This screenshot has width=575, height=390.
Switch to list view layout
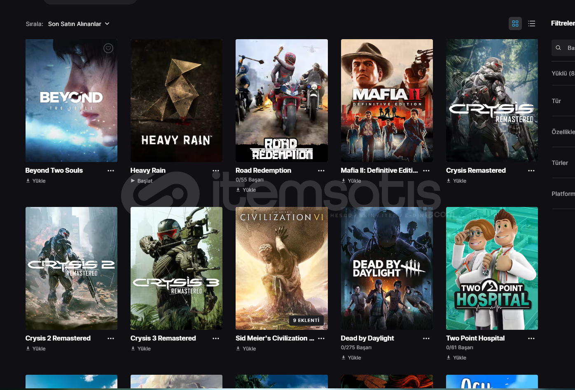pos(532,23)
